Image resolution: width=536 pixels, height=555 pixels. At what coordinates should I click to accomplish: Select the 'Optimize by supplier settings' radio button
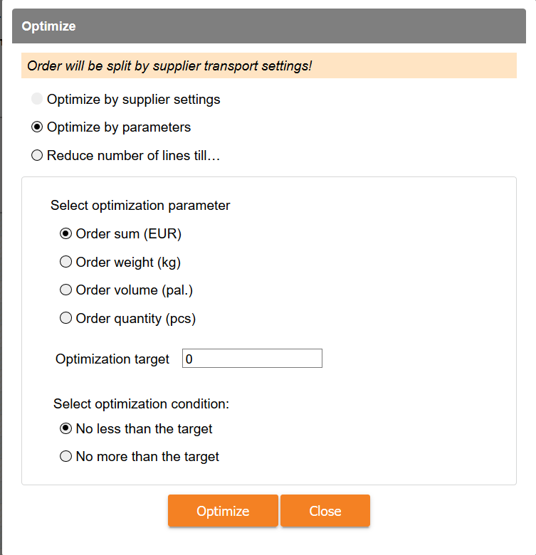point(37,100)
